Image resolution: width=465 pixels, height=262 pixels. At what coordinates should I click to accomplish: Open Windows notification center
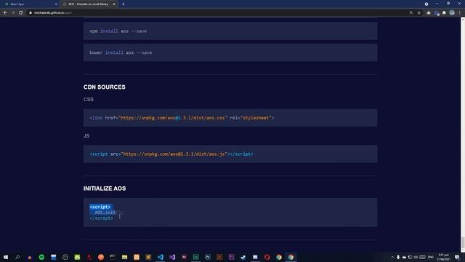tap(457, 257)
